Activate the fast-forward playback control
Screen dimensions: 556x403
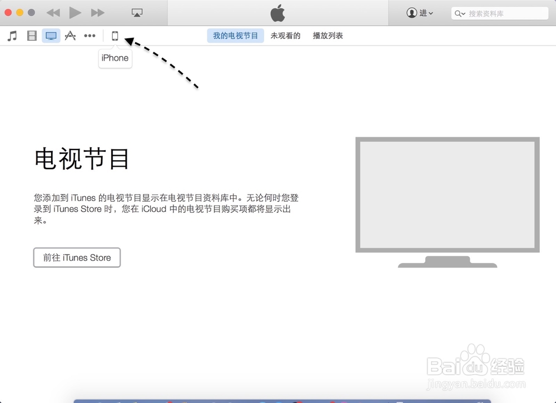(97, 13)
